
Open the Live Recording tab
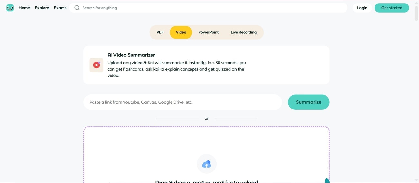pos(244,32)
